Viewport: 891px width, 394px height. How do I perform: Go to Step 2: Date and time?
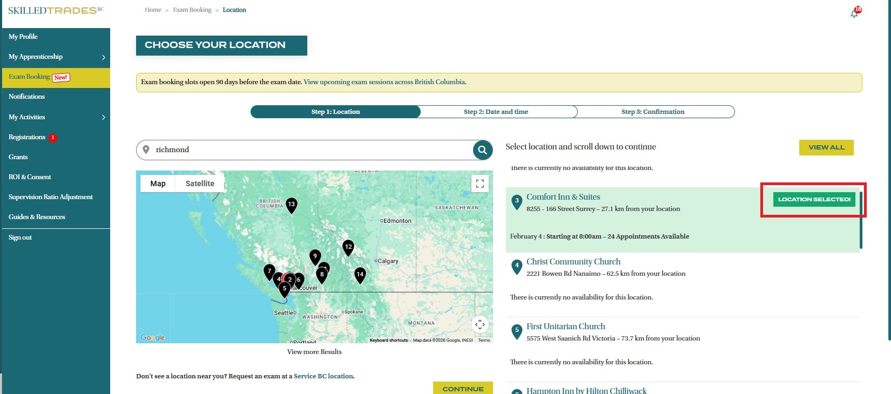(x=496, y=112)
